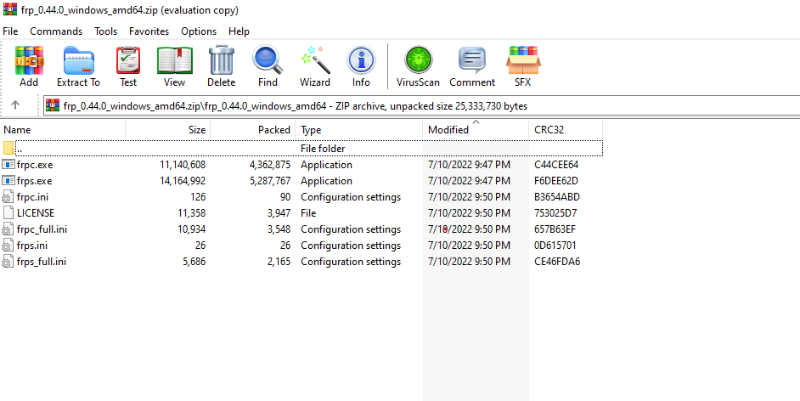Click the archive path address field
The image size is (800, 401).
pyautogui.click(x=422, y=105)
